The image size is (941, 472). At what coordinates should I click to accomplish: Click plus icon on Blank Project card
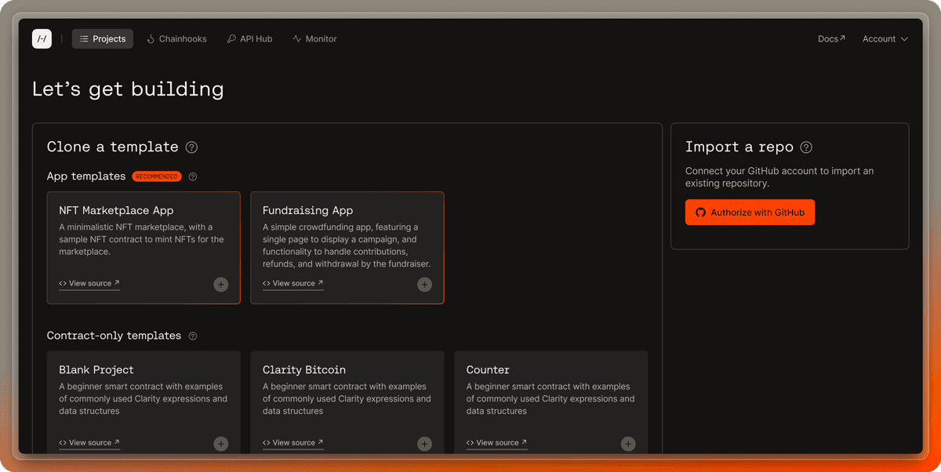pyautogui.click(x=221, y=444)
